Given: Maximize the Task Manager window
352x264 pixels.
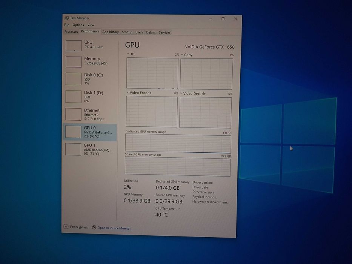Looking at the screenshot, I should pyautogui.click(x=223, y=19).
